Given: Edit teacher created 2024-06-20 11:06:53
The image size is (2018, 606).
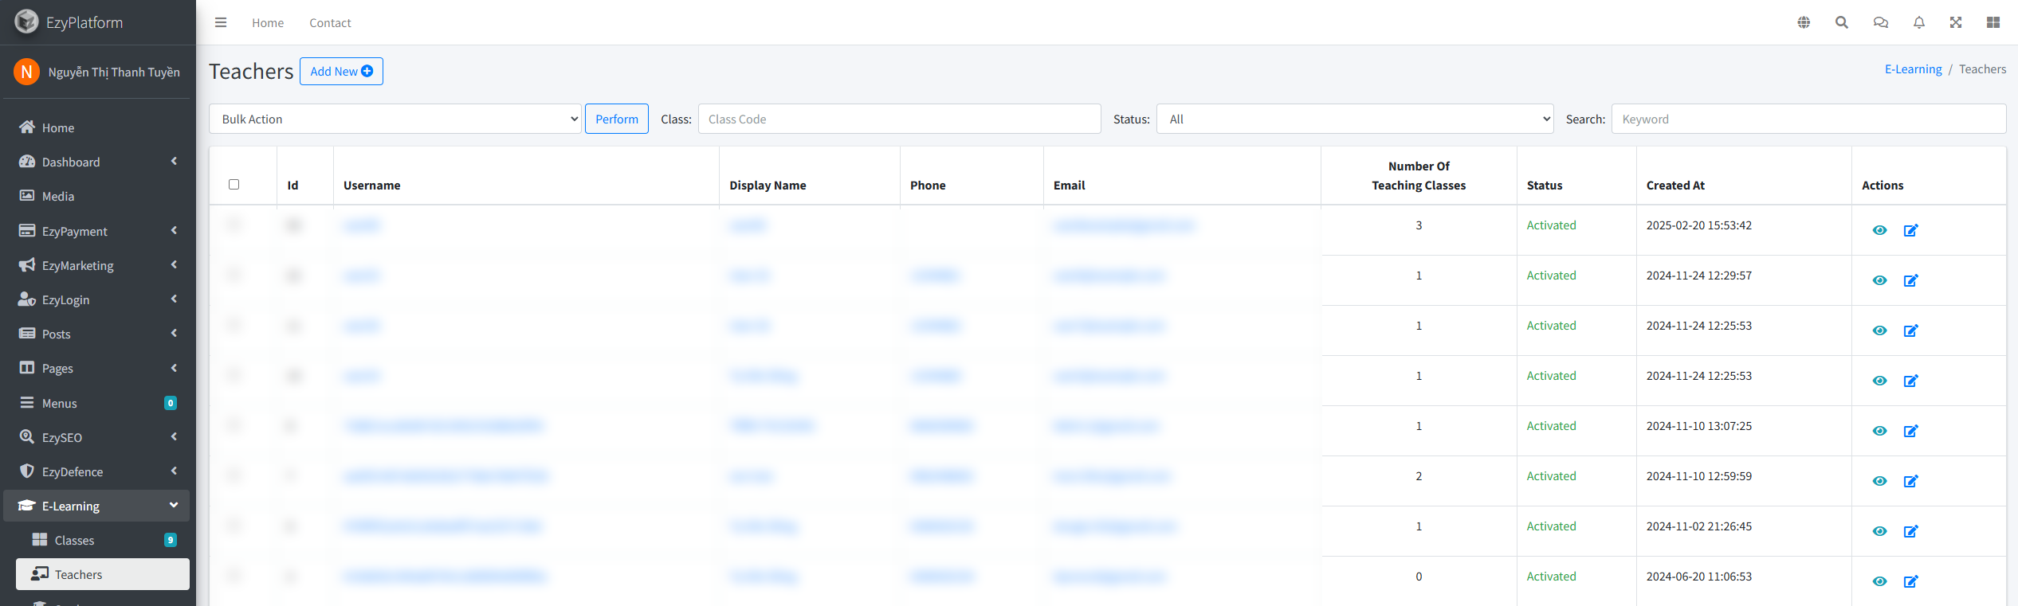Looking at the screenshot, I should 1910,581.
